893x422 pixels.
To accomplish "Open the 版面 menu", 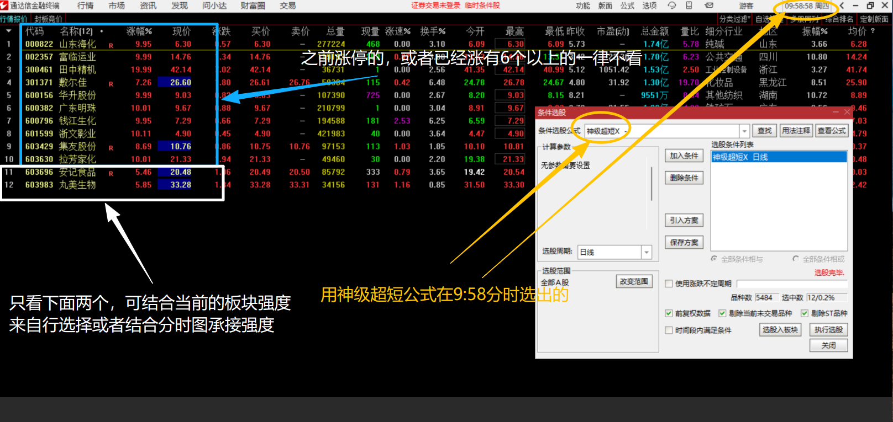I will coord(605,6).
